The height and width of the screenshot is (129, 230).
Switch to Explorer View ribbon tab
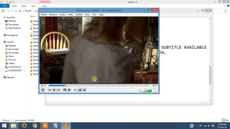click(x=33, y=6)
